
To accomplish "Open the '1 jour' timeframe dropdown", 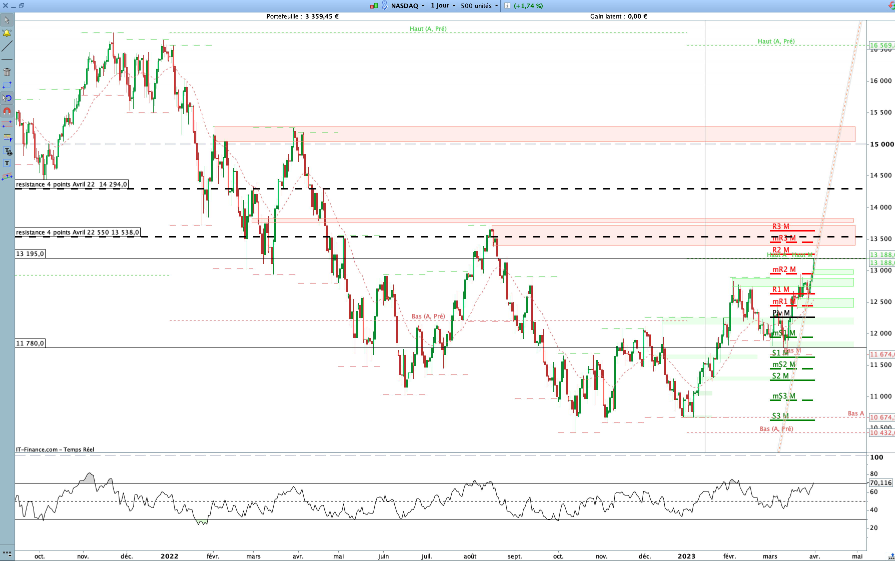I will point(442,5).
